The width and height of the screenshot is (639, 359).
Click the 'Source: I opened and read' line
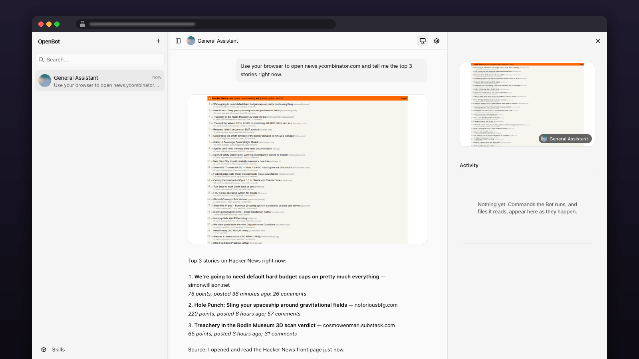266,350
